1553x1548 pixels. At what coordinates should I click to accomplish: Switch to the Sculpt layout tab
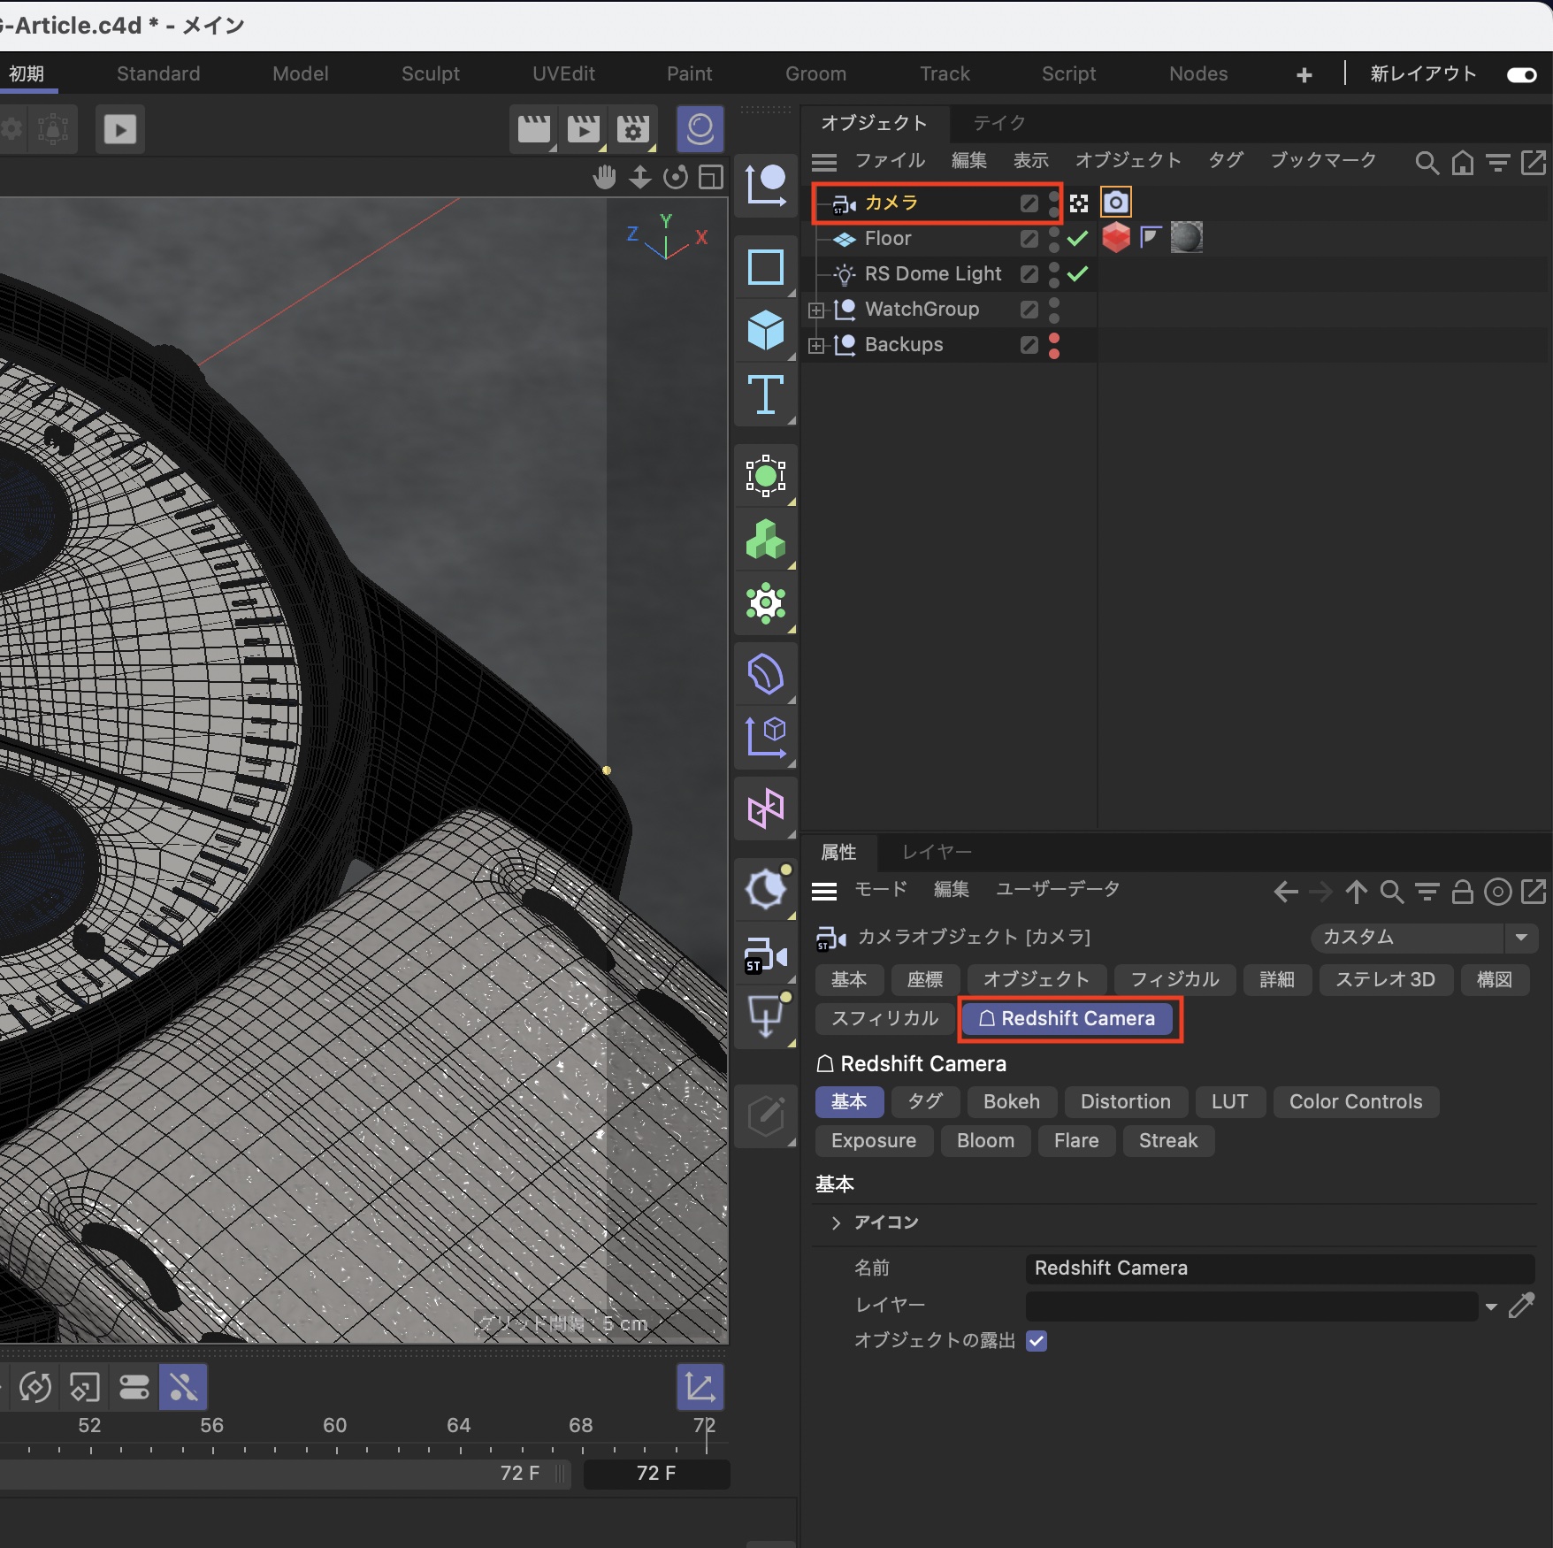[x=430, y=74]
